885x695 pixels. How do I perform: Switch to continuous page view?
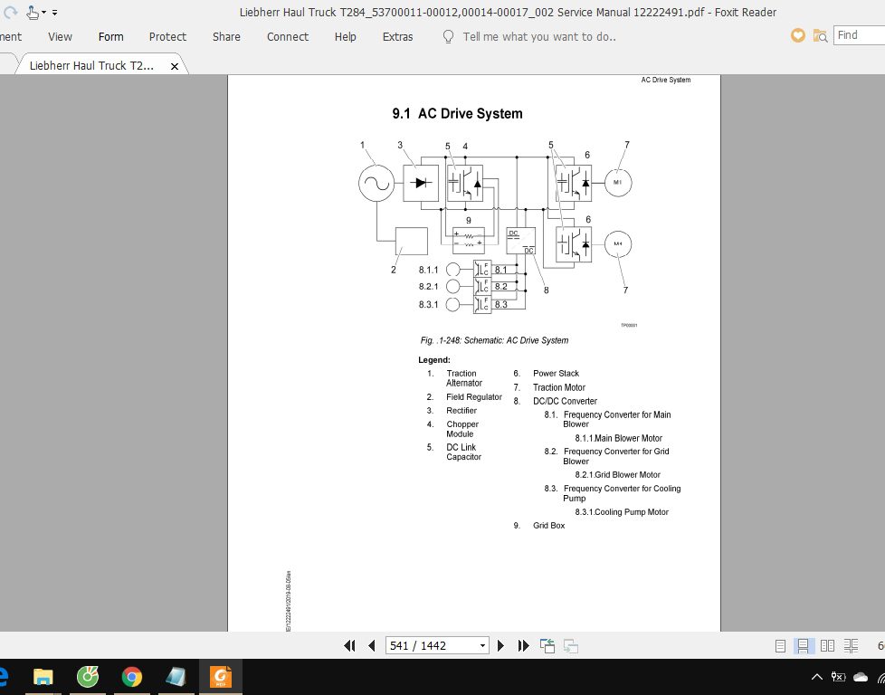(x=803, y=645)
